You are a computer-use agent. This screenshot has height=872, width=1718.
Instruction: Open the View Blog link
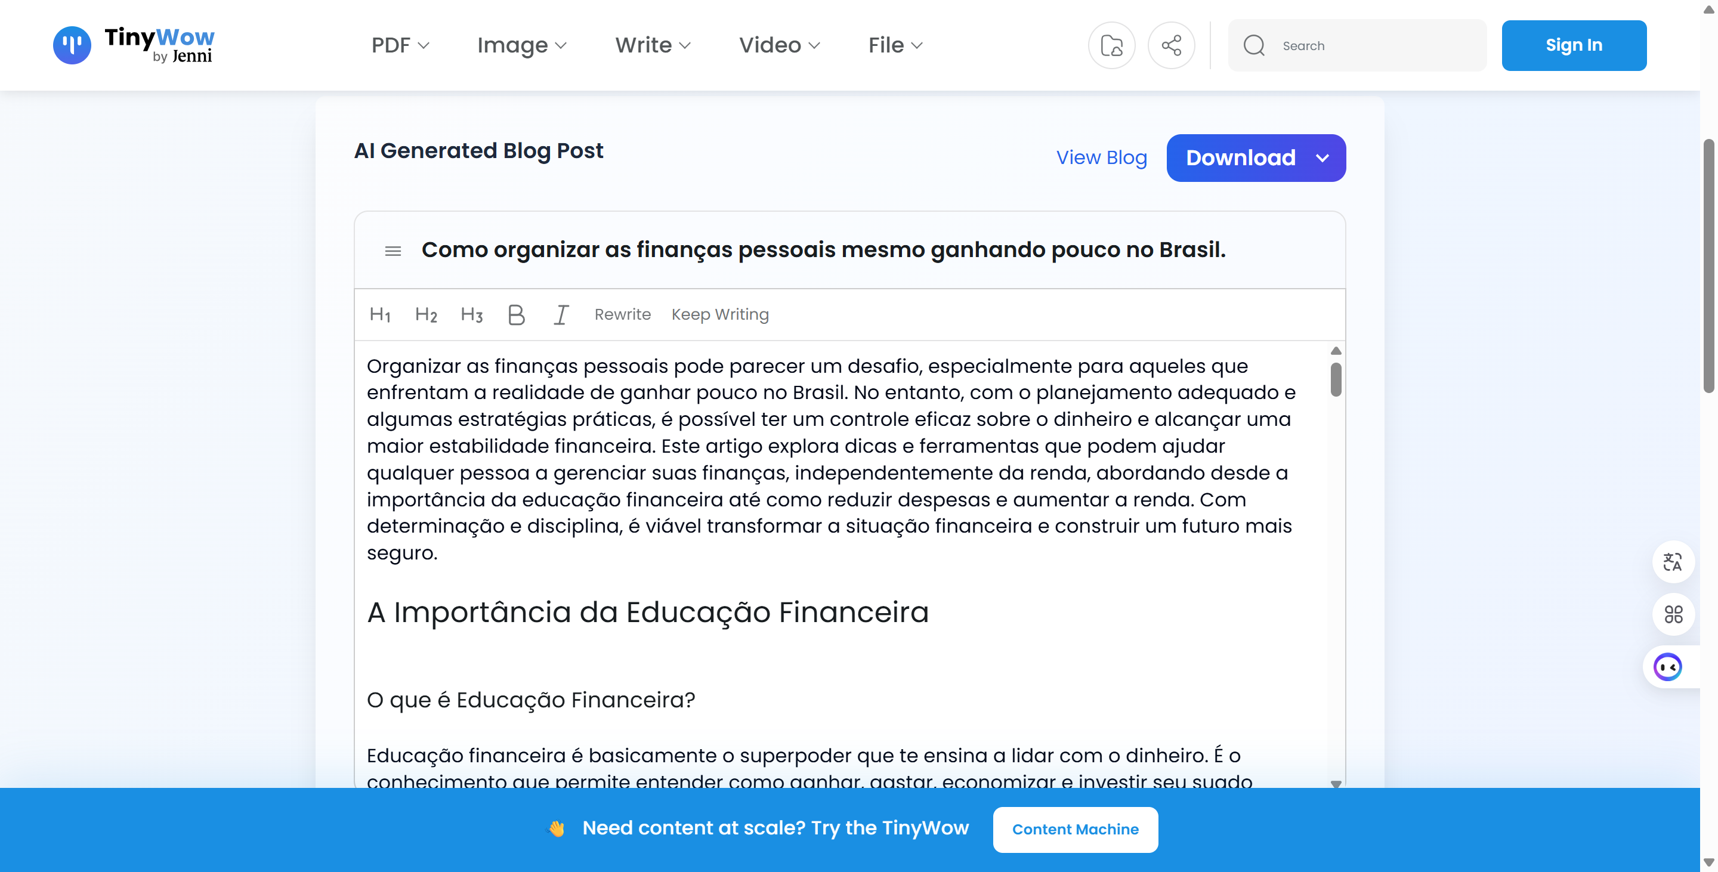tap(1101, 158)
